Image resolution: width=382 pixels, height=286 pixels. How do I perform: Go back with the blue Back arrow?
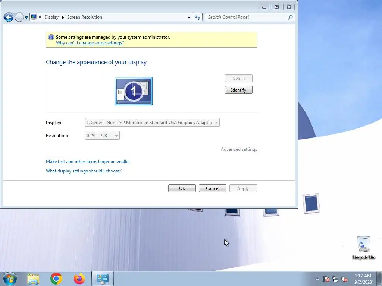point(9,17)
